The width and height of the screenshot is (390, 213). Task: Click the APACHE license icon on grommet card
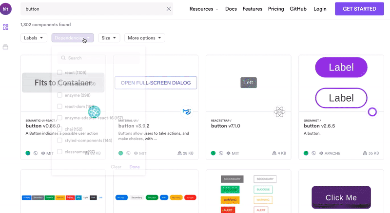click(321, 153)
